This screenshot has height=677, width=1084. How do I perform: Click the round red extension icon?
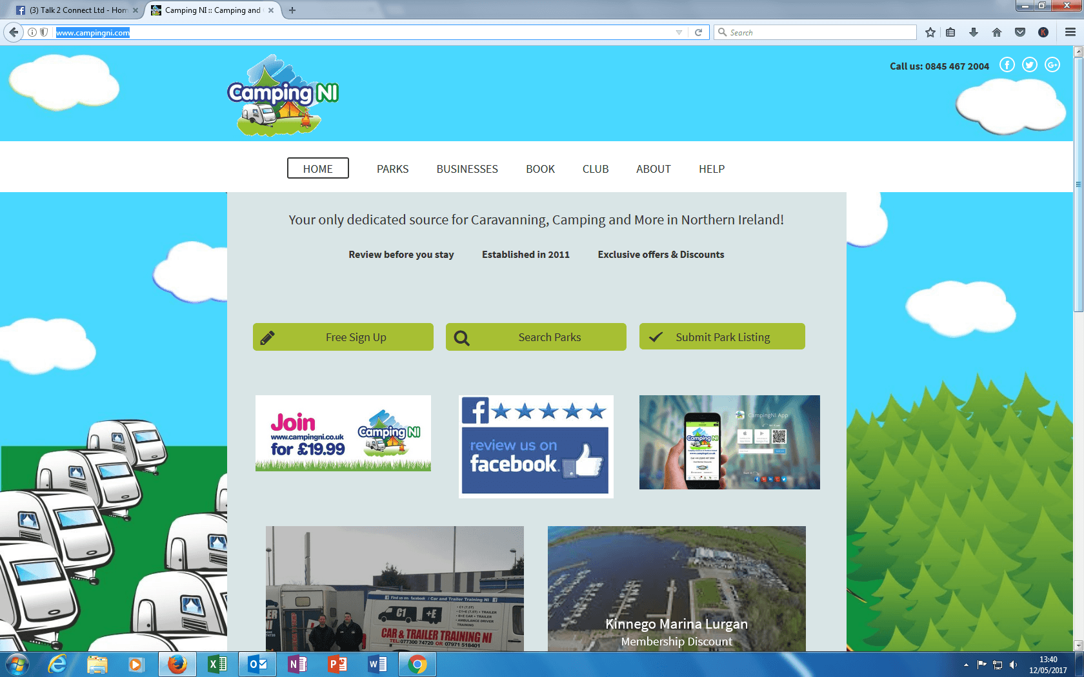(x=1043, y=32)
